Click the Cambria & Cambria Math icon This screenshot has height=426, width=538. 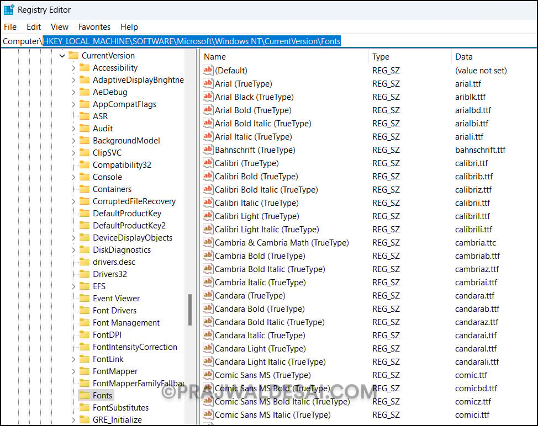(208, 242)
